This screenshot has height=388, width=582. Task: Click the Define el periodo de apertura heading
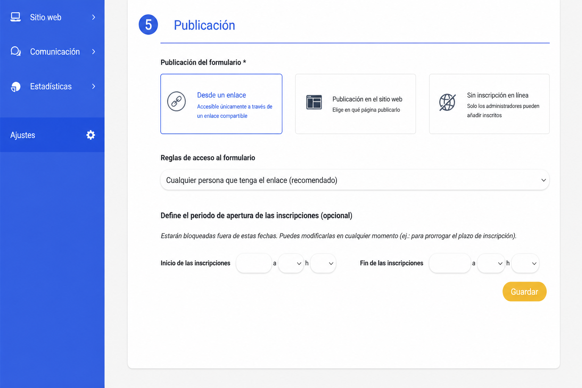pyautogui.click(x=257, y=216)
